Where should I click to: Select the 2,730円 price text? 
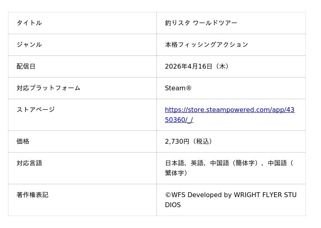[x=177, y=141]
